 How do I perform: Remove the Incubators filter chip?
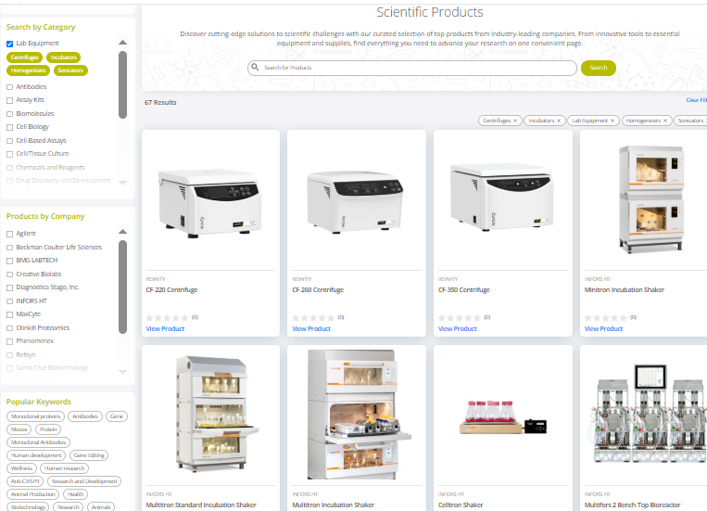(x=559, y=121)
